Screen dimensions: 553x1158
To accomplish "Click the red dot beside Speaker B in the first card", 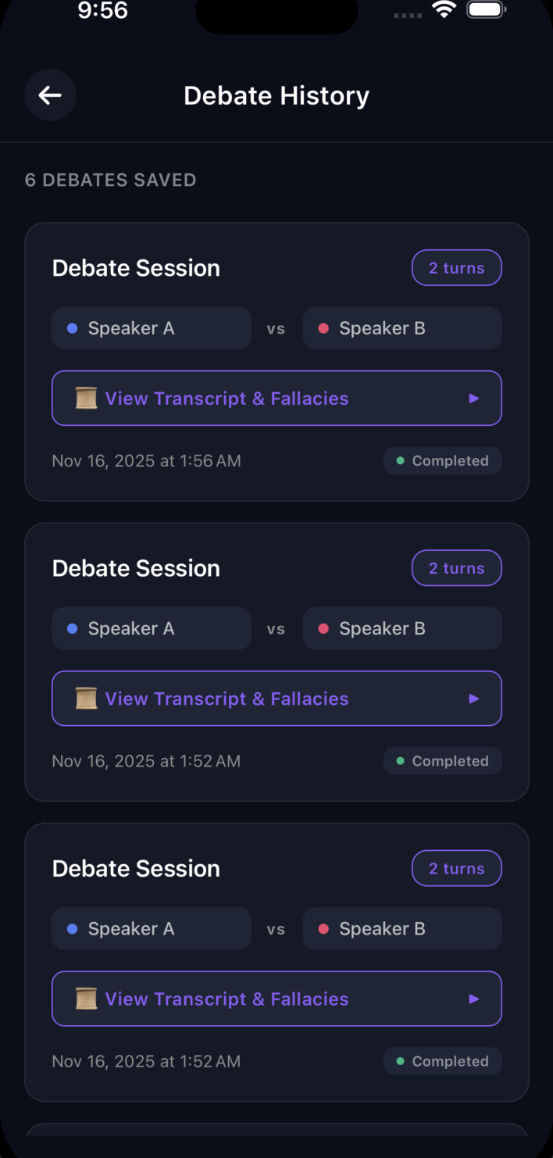I will pyautogui.click(x=323, y=328).
